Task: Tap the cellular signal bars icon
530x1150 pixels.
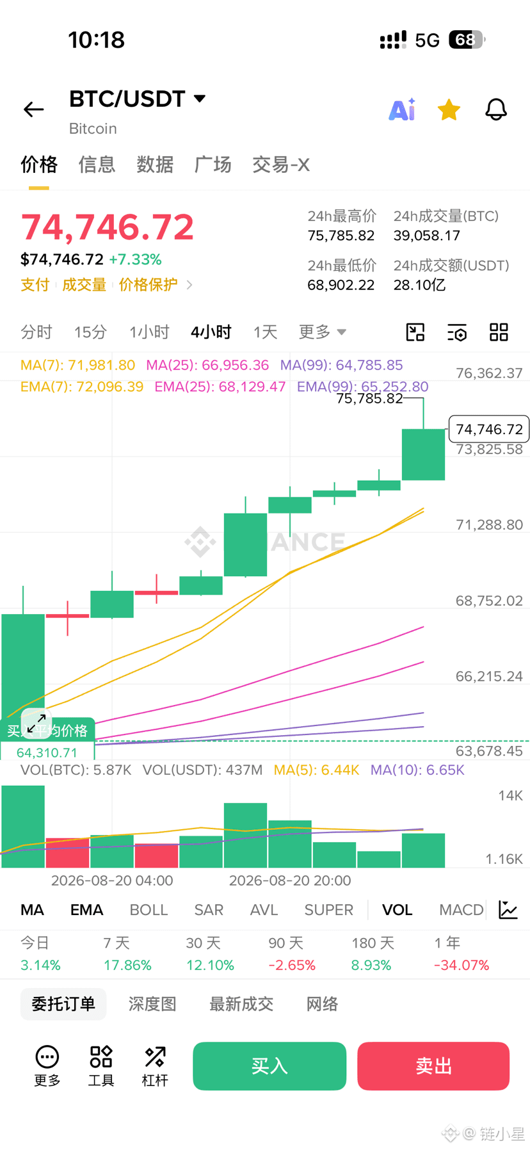Action: pyautogui.click(x=393, y=40)
